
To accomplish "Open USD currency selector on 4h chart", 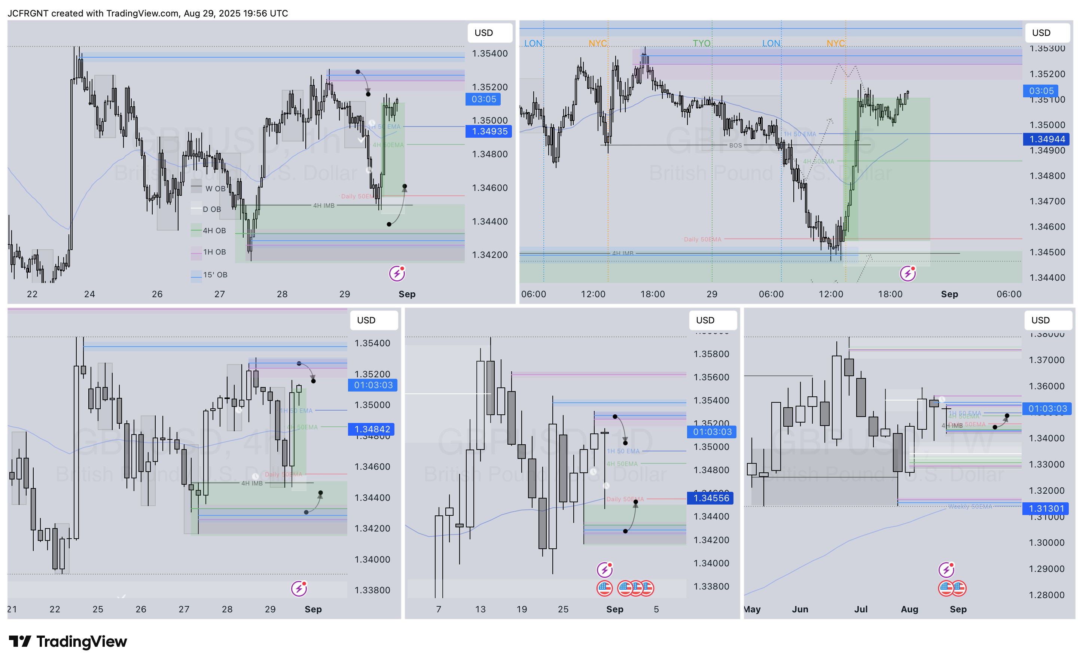I will 373,320.
